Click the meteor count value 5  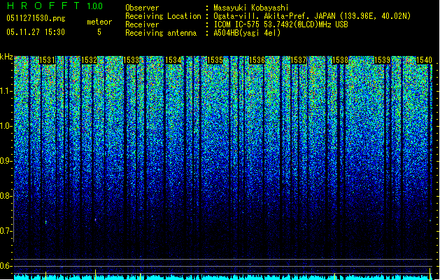(x=99, y=32)
